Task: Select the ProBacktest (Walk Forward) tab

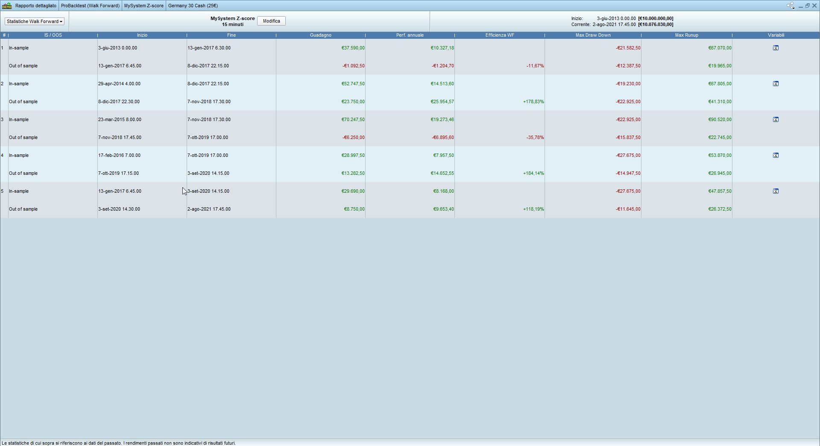Action: [x=90, y=6]
